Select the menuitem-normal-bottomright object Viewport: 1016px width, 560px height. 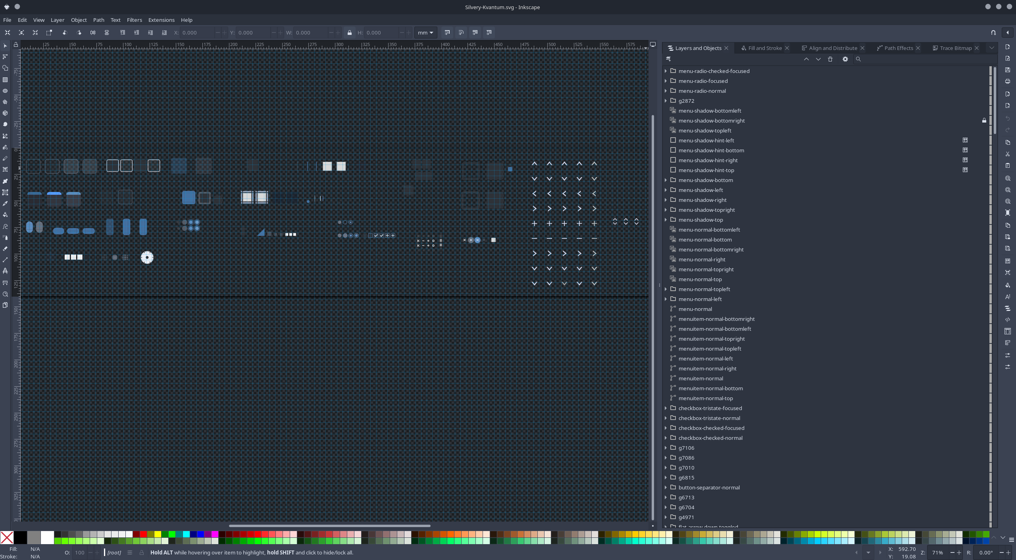[x=716, y=319]
